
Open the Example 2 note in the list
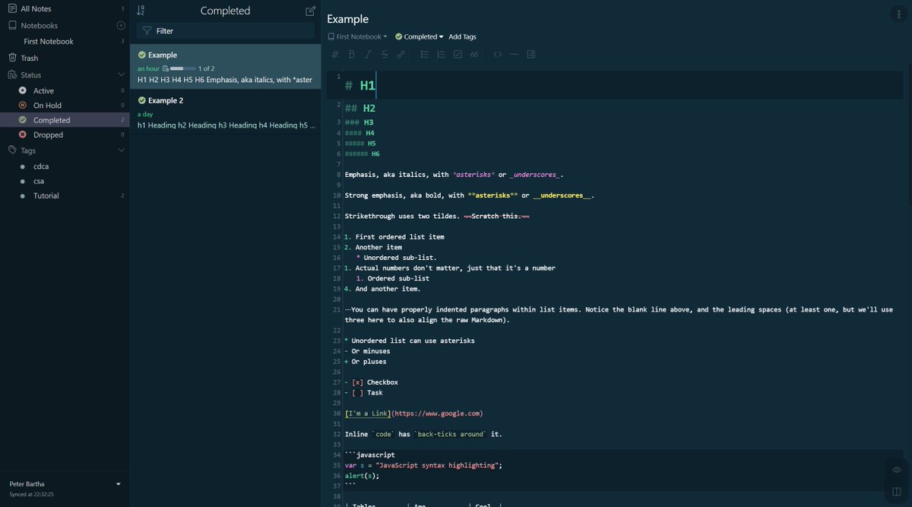(225, 112)
